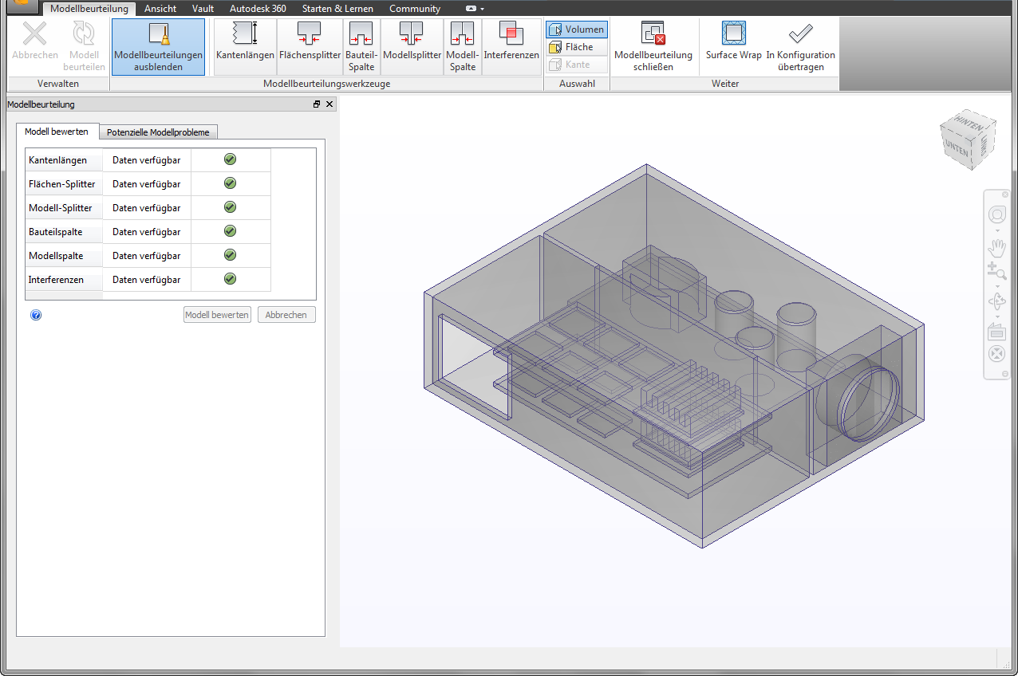The width and height of the screenshot is (1018, 676).
Task: Click the Flächen-Splitter row label
Action: [x=63, y=184]
